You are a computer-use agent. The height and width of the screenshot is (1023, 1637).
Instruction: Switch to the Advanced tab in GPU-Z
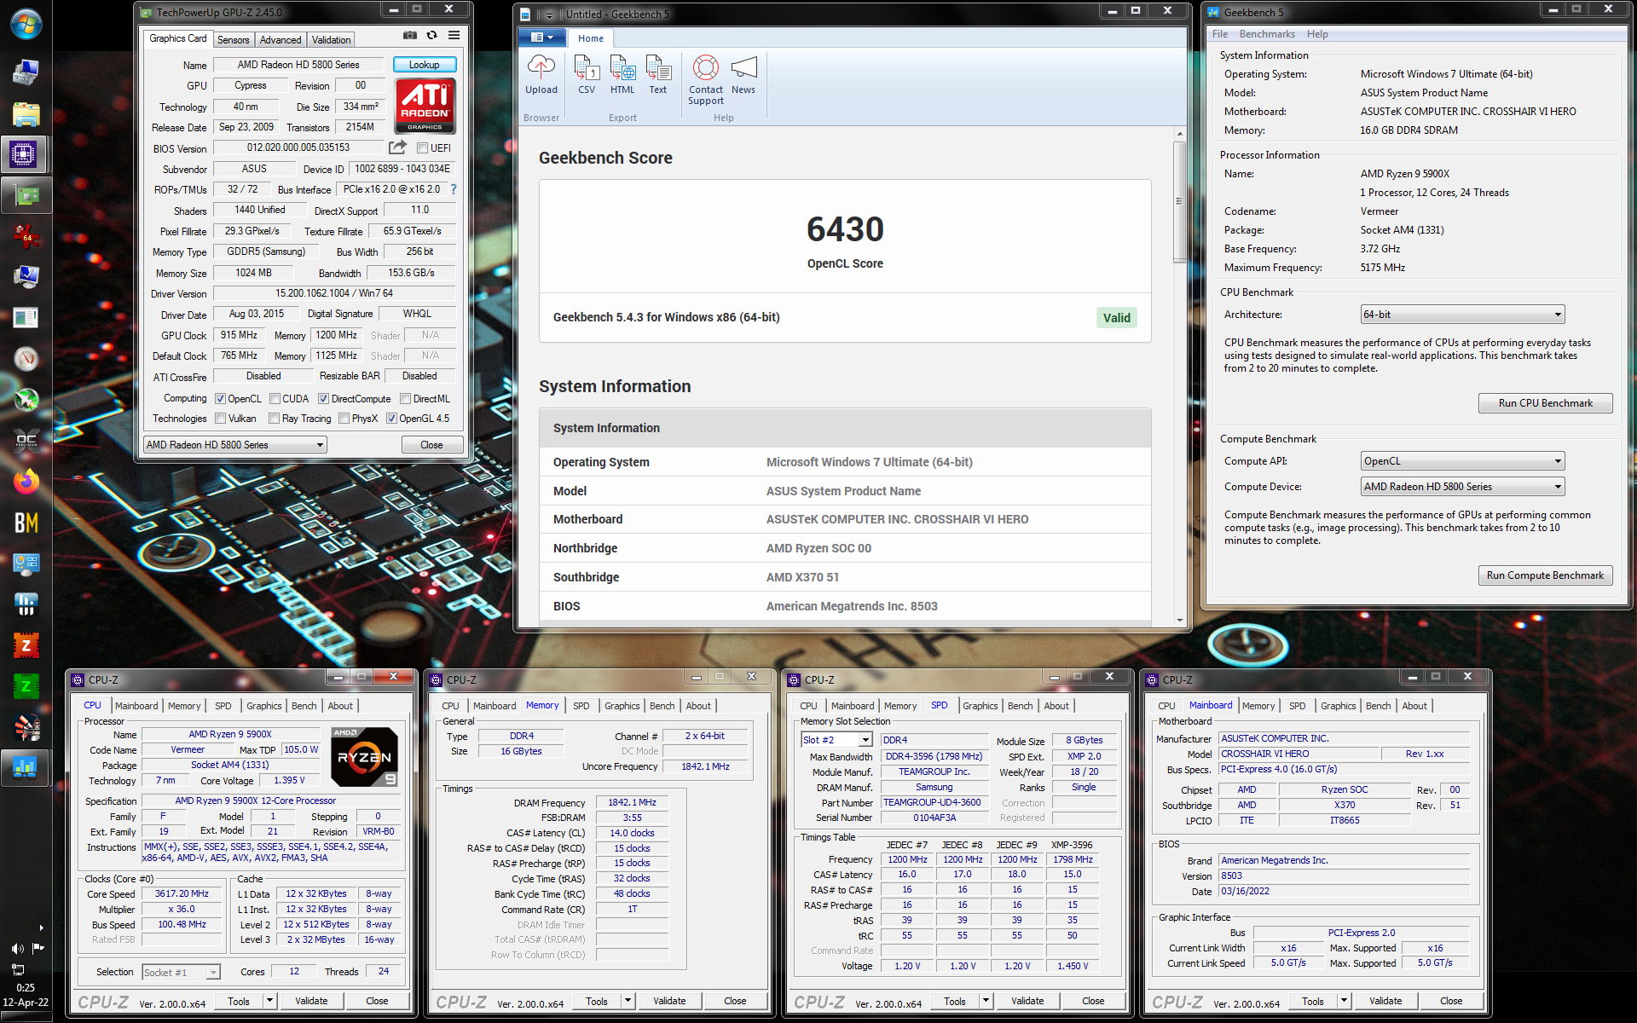pyautogui.click(x=281, y=40)
